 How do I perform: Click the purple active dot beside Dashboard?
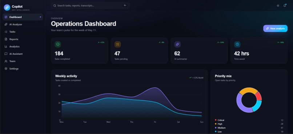pos(40,17)
